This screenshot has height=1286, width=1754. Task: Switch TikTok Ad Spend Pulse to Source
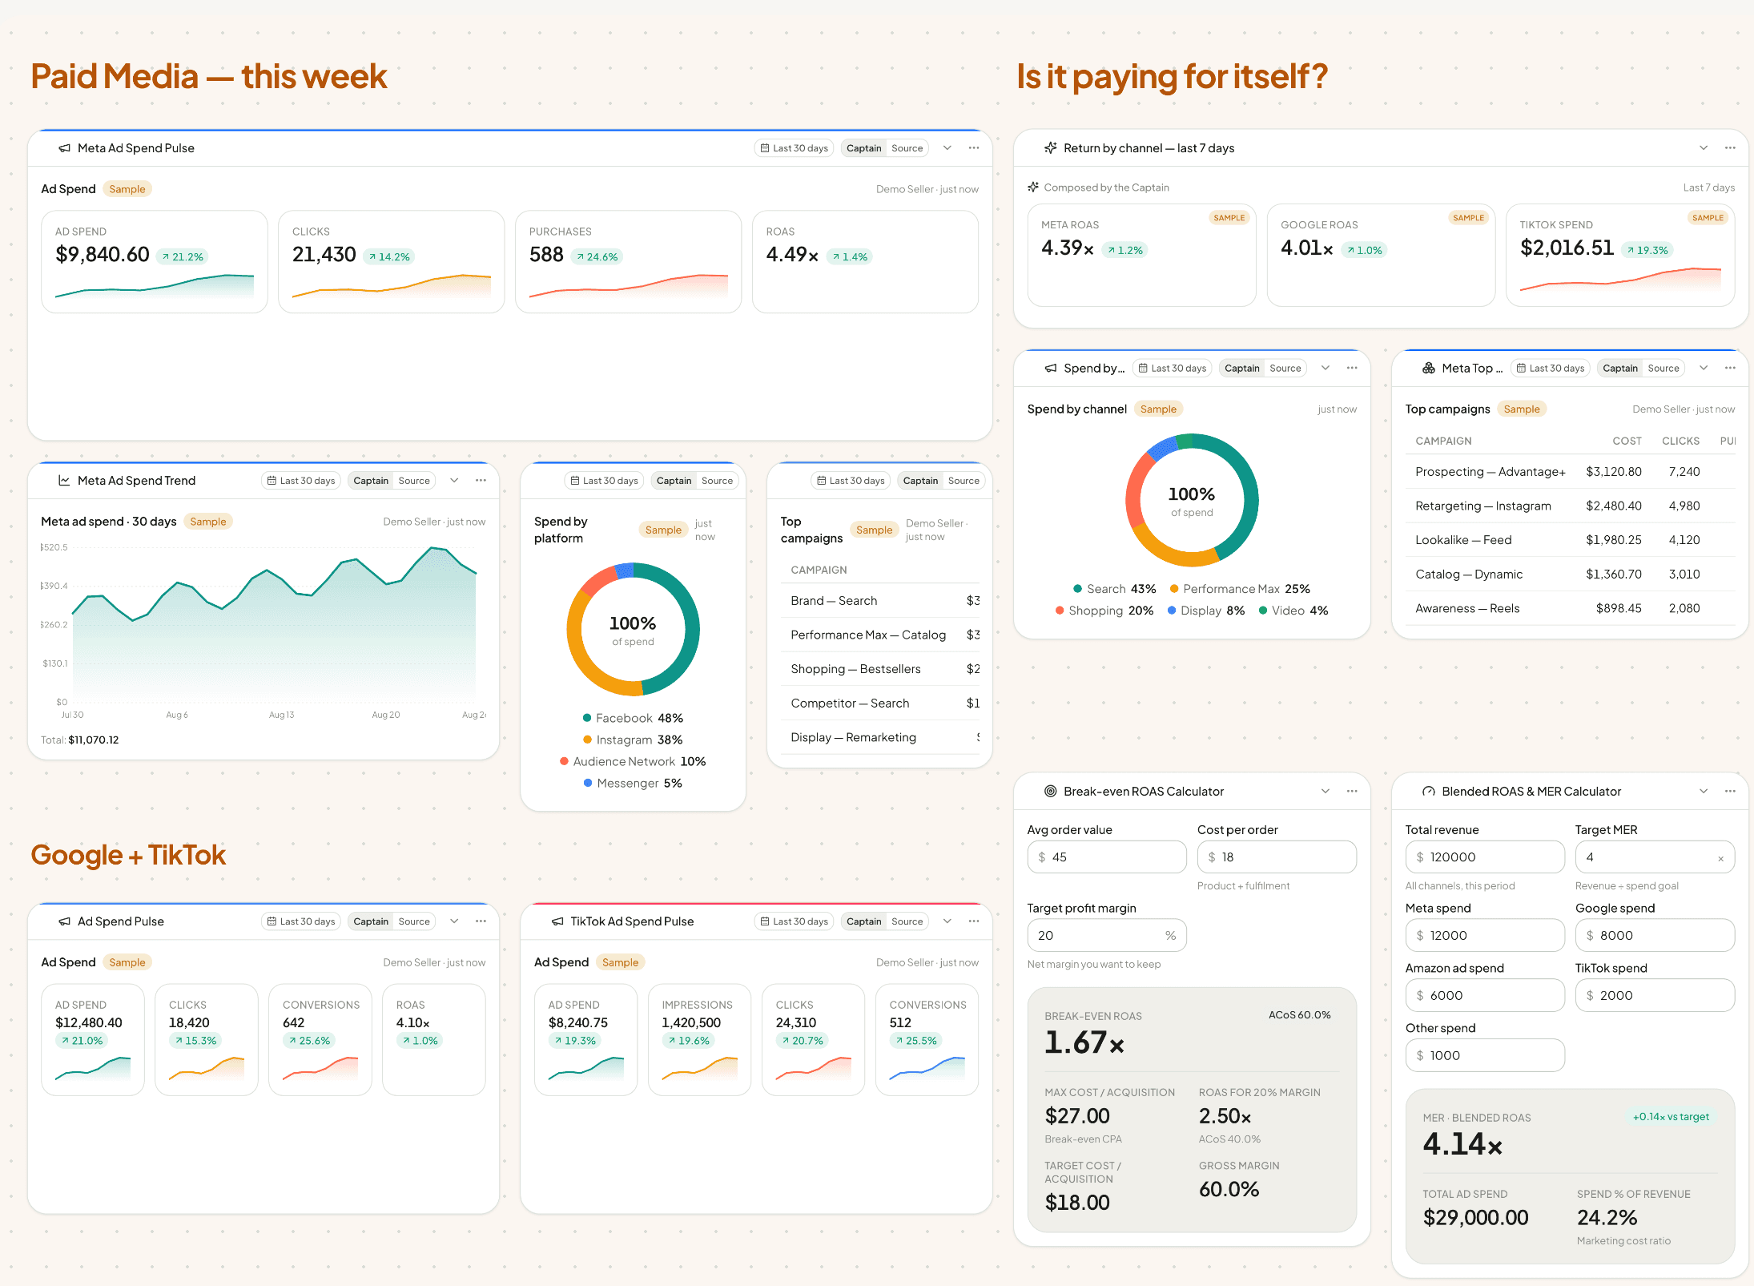point(907,921)
